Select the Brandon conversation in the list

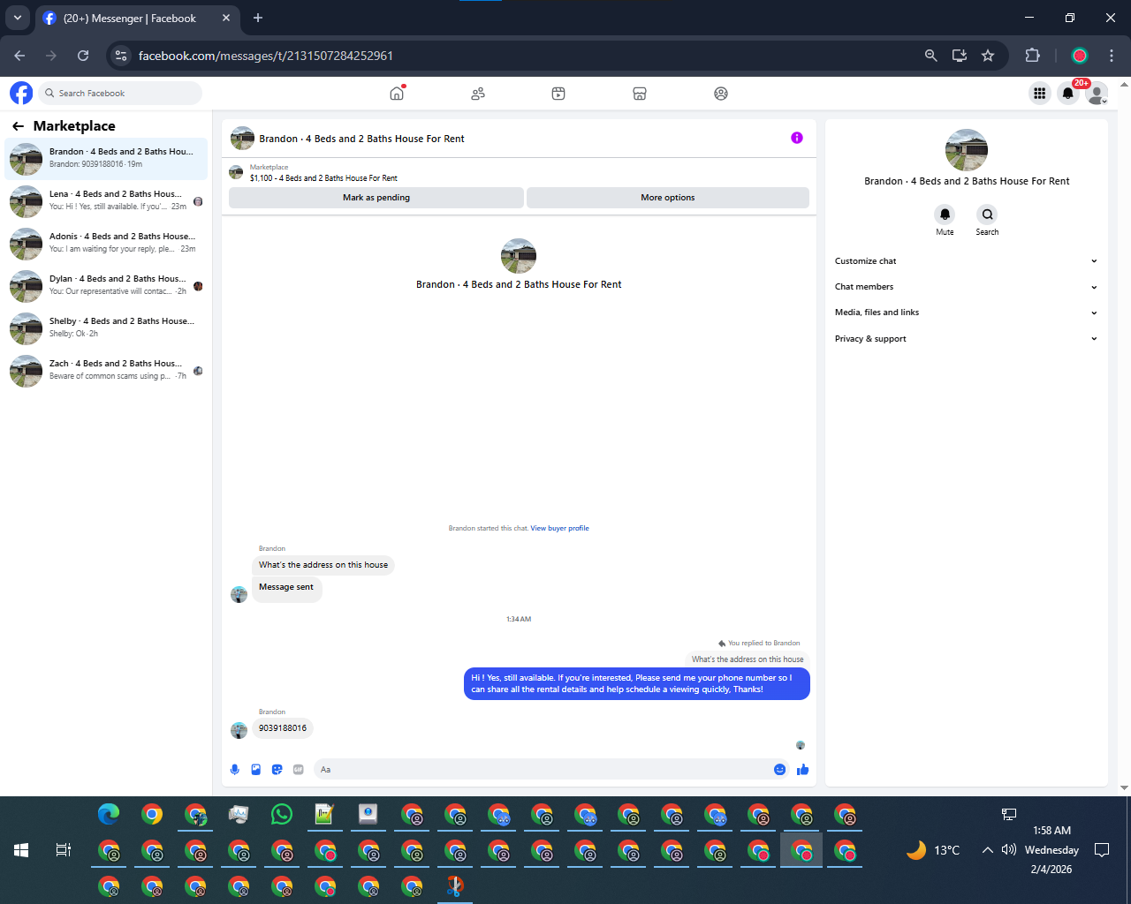click(x=106, y=159)
